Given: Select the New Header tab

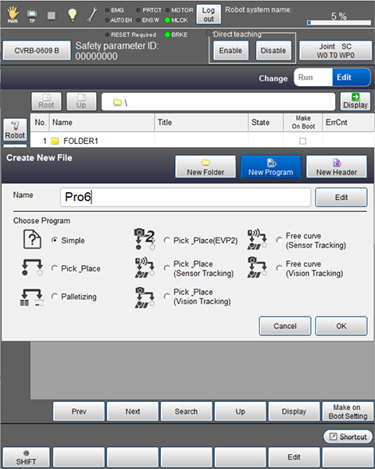Looking at the screenshot, I should point(337,166).
